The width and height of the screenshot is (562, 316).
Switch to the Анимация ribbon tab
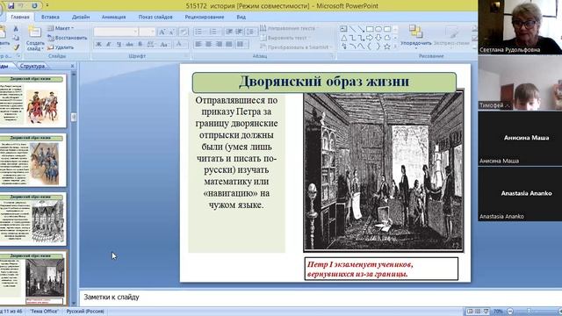point(113,17)
